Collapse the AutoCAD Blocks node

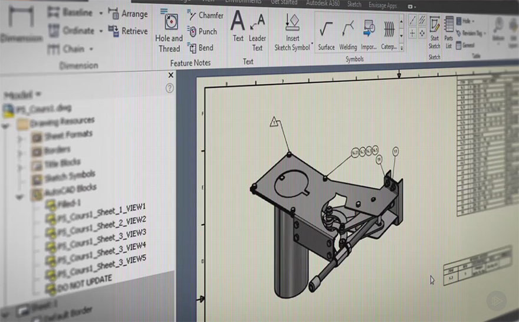19,197
